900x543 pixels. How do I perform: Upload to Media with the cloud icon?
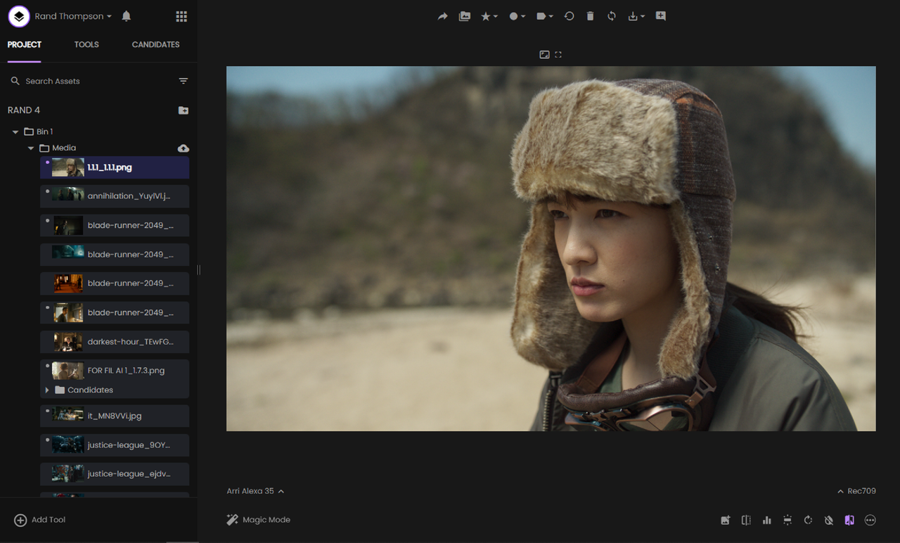tap(184, 148)
